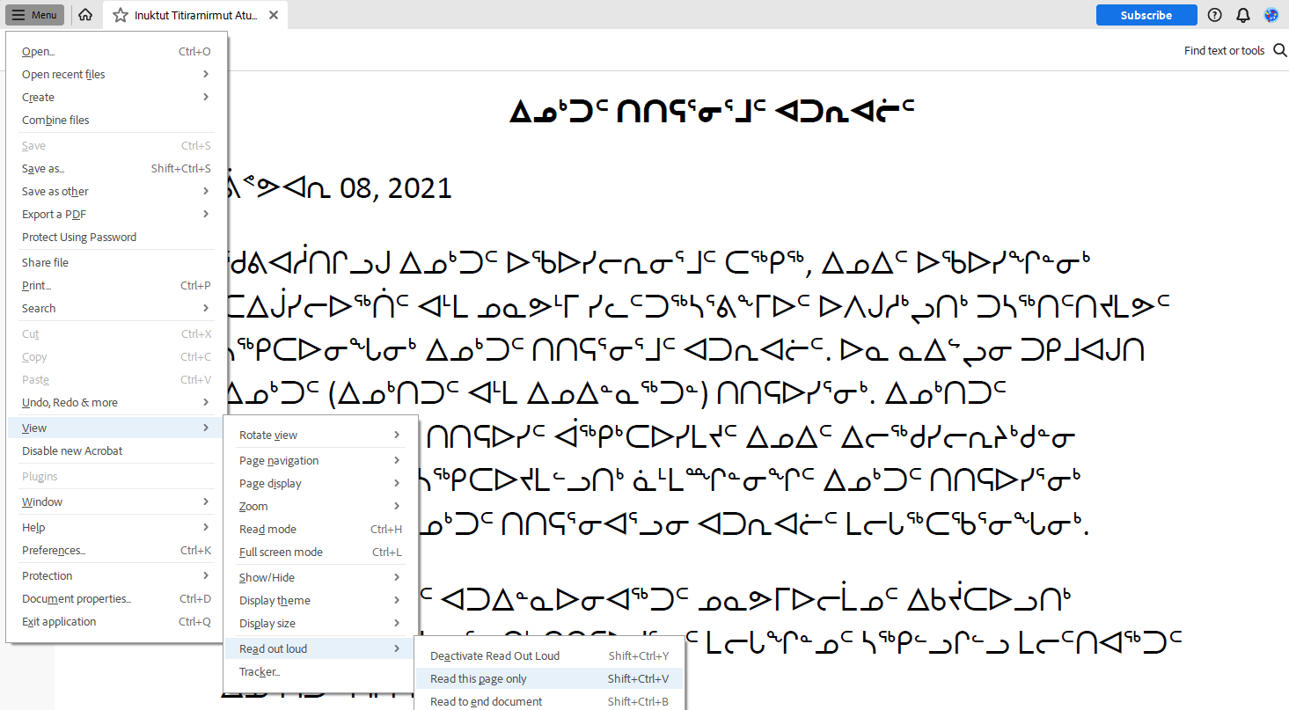Open notifications with the bell icon

point(1242,15)
